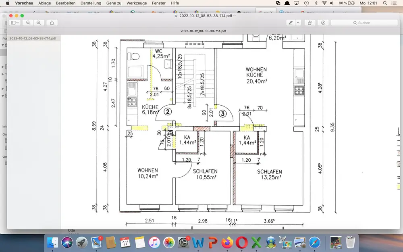Image resolution: width=403 pixels, height=252 pixels.
Task: Click the apartment 2 circle marker
Action: click(168, 112)
